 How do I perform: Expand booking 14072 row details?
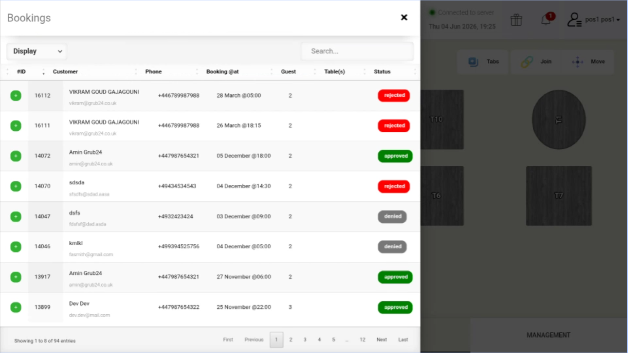tap(16, 156)
